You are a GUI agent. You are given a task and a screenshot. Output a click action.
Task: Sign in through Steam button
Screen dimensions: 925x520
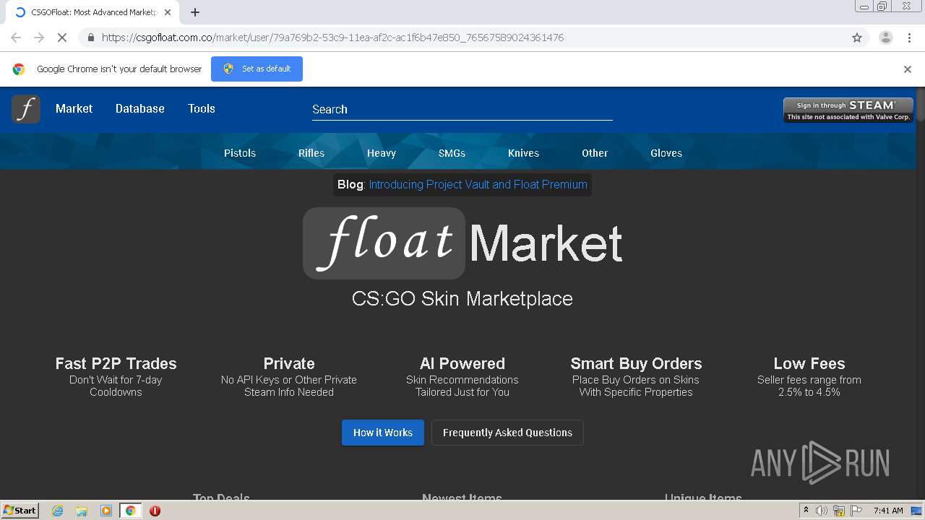(x=848, y=110)
